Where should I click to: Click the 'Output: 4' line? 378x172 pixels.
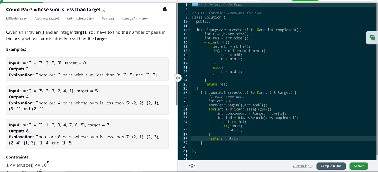coord(19,97)
